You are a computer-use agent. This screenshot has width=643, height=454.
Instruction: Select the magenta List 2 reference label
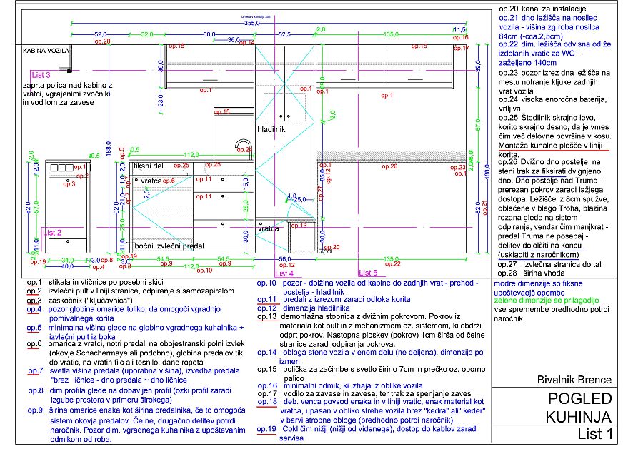pyautogui.click(x=53, y=233)
